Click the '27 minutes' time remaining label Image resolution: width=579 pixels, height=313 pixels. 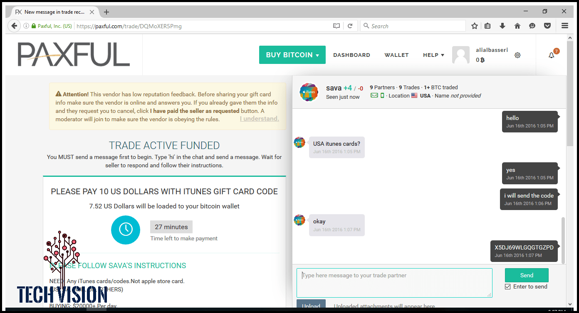171,227
